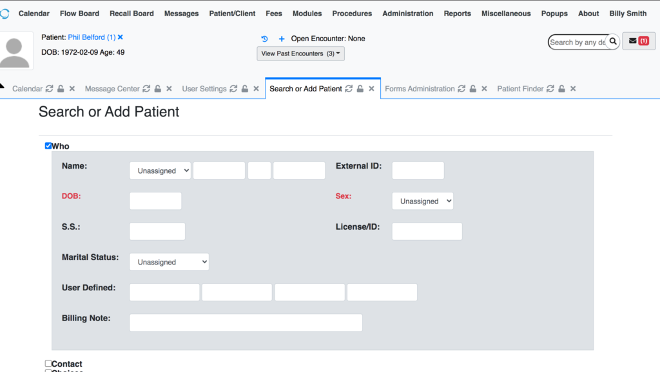
Task: Open the encounter history icon
Action: [264, 39]
